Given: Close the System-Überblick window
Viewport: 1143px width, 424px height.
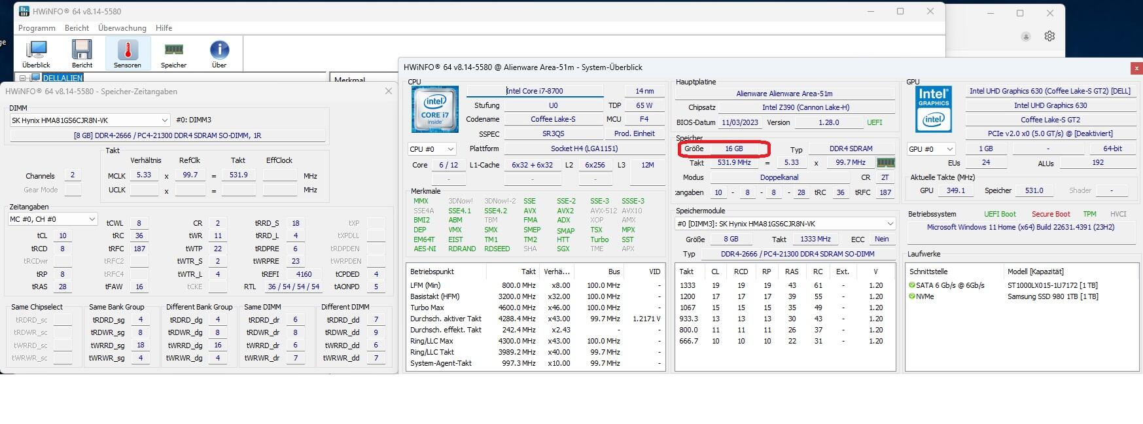Looking at the screenshot, I should [x=1136, y=67].
